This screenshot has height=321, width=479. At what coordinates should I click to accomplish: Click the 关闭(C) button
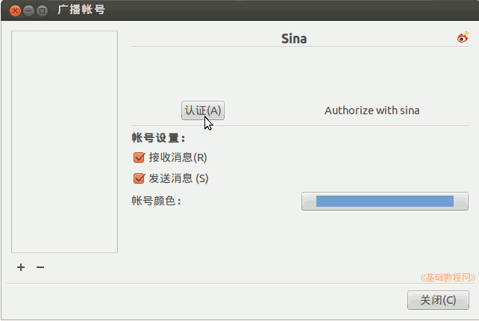[438, 300]
